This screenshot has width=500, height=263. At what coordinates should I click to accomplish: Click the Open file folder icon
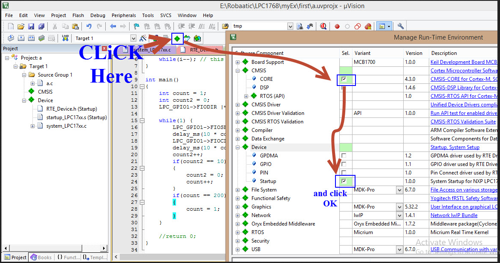21,26
